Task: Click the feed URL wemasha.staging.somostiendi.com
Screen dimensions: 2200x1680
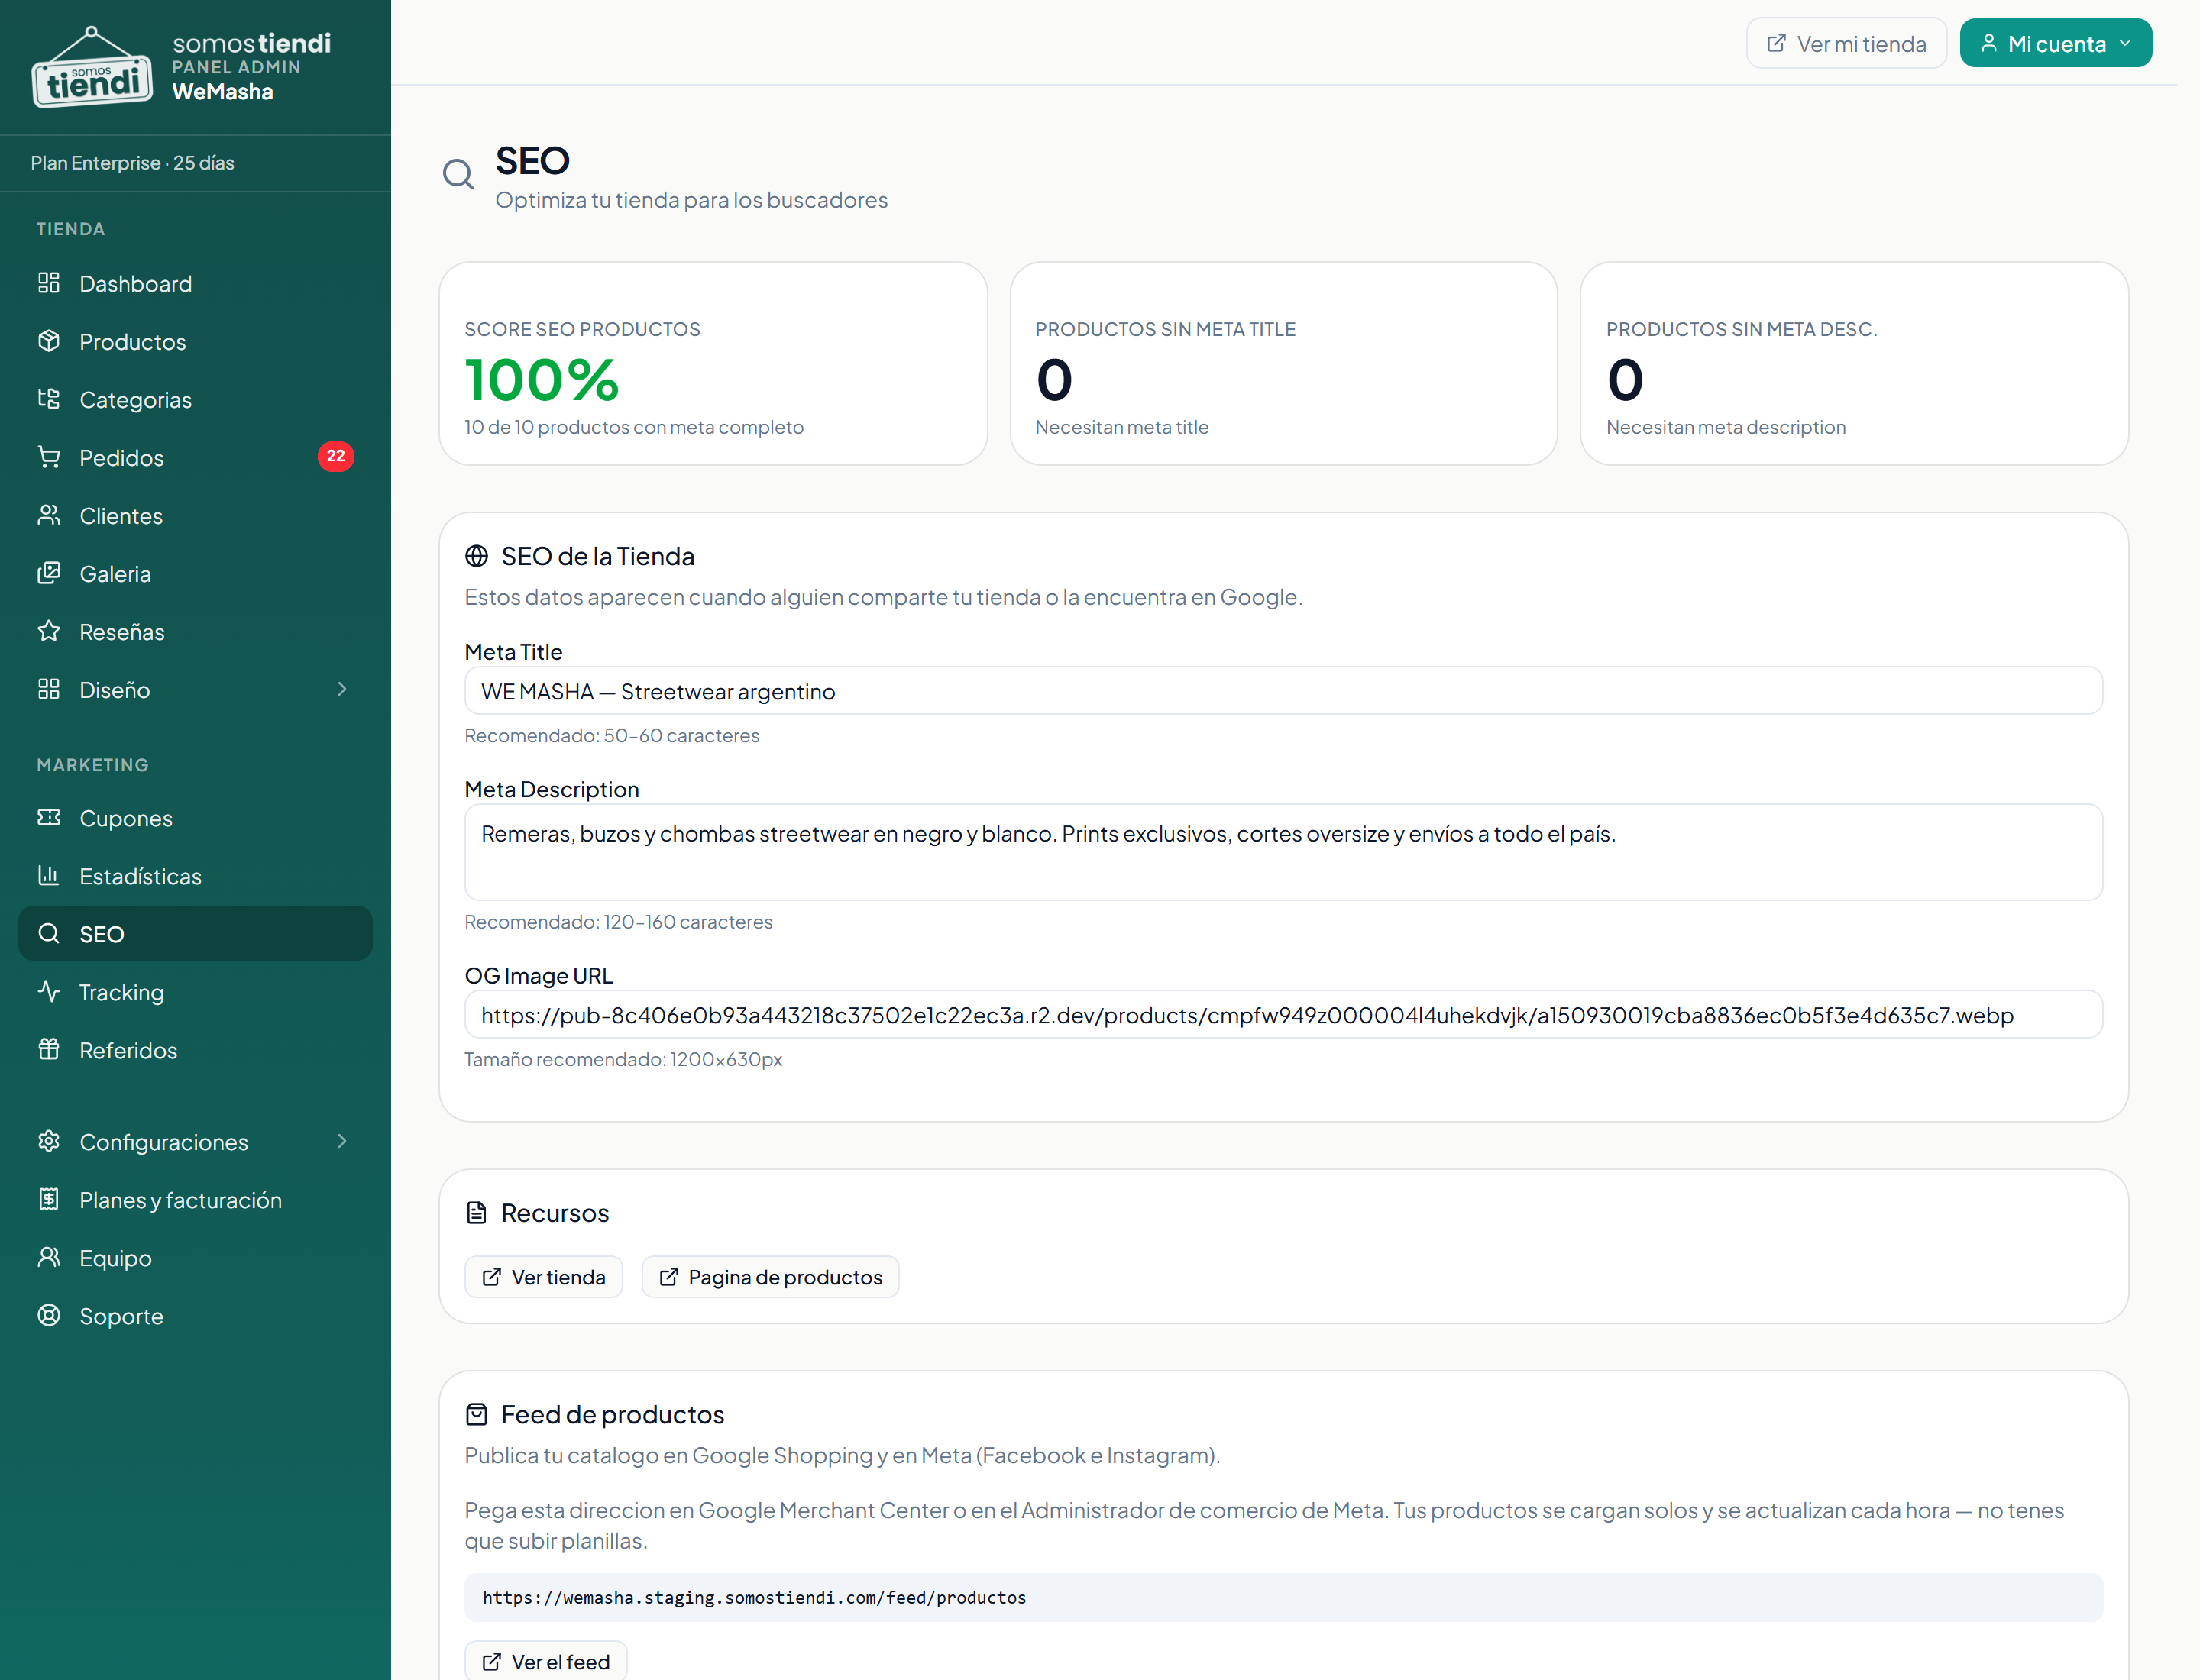Action: click(755, 1597)
